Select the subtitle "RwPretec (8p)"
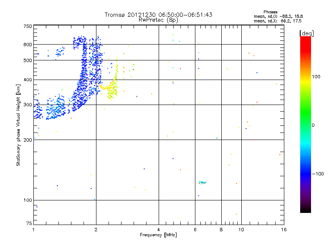Screen dimensions: 334x250 pos(158,20)
